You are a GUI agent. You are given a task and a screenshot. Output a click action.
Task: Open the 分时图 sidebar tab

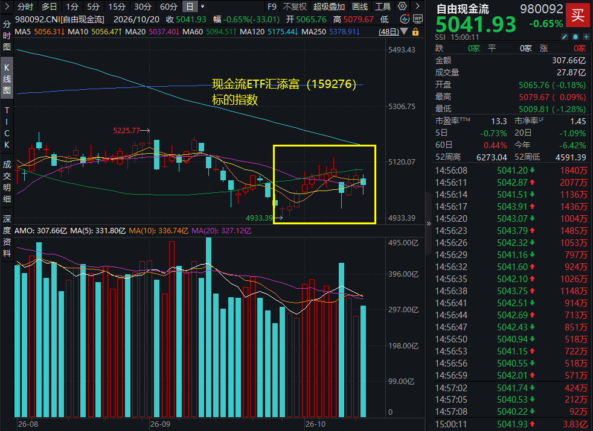[x=7, y=36]
